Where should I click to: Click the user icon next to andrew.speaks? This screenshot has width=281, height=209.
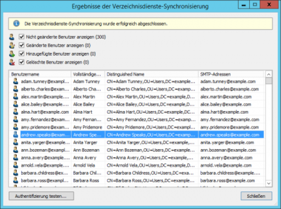pos(15,135)
